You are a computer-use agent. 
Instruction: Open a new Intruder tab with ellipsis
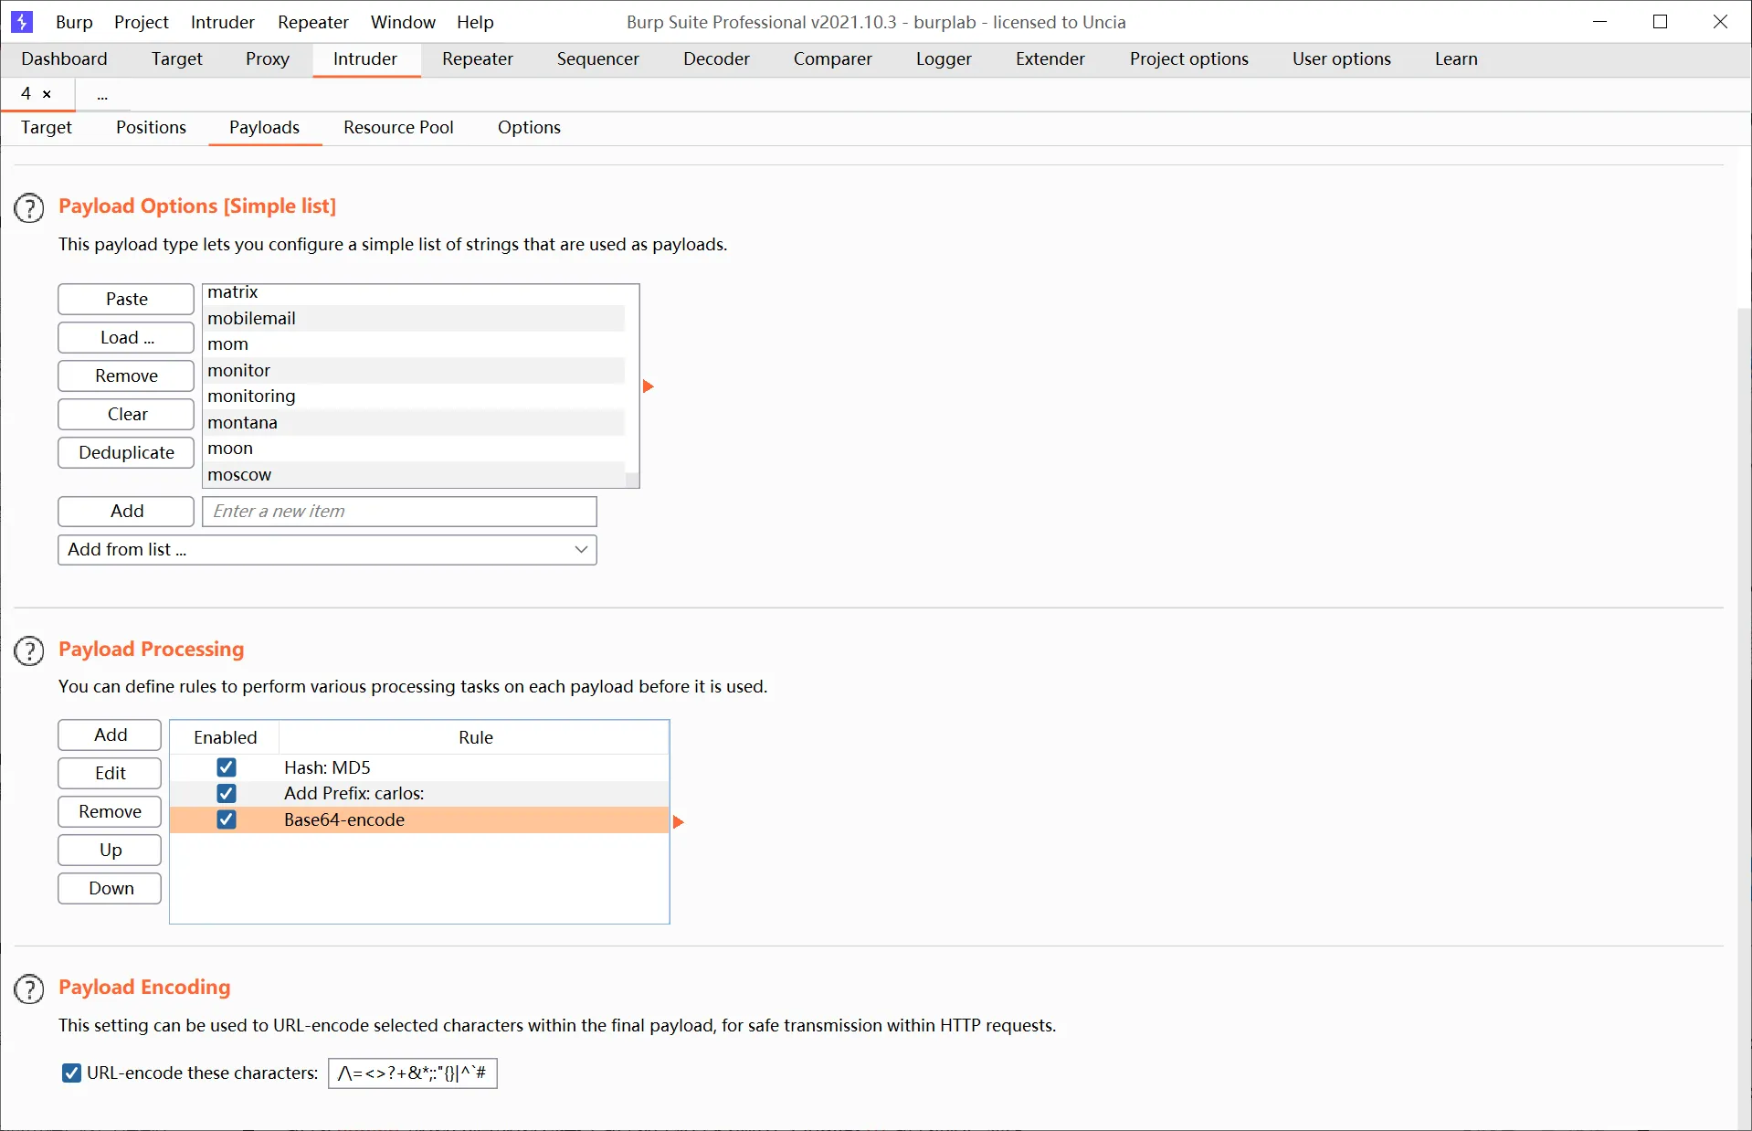102,94
